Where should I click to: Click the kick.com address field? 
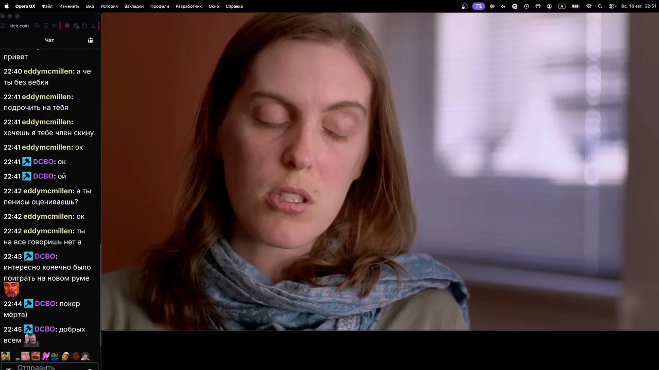(19, 26)
